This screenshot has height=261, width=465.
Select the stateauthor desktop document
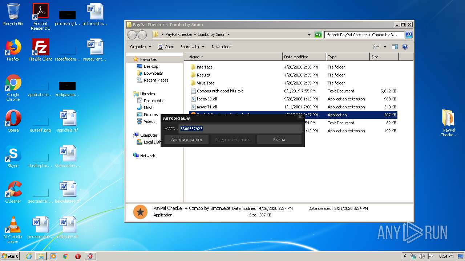pos(68,157)
